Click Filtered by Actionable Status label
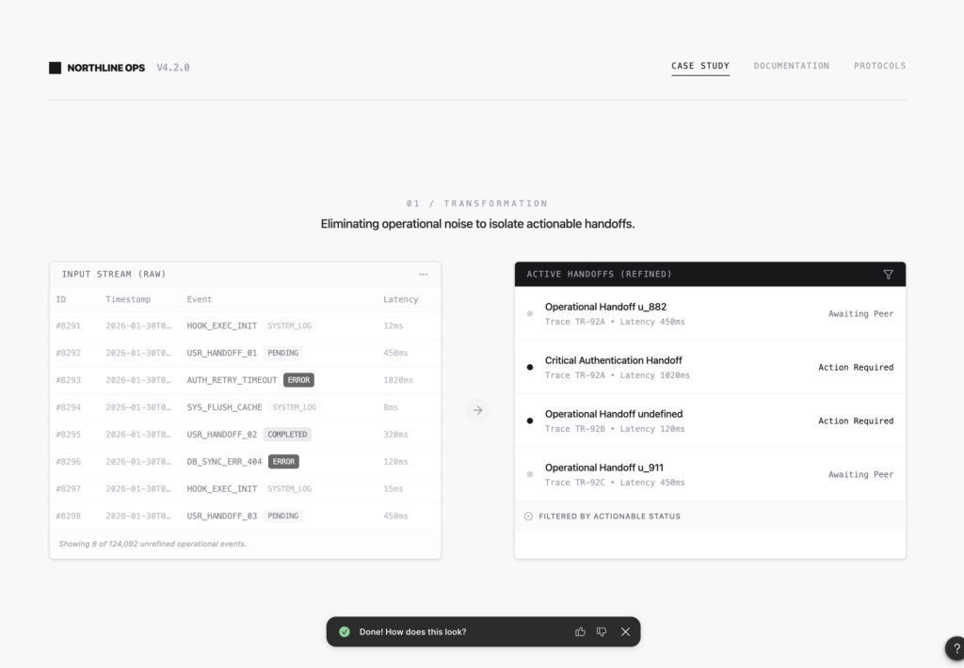The width and height of the screenshot is (964, 668). 610,517
